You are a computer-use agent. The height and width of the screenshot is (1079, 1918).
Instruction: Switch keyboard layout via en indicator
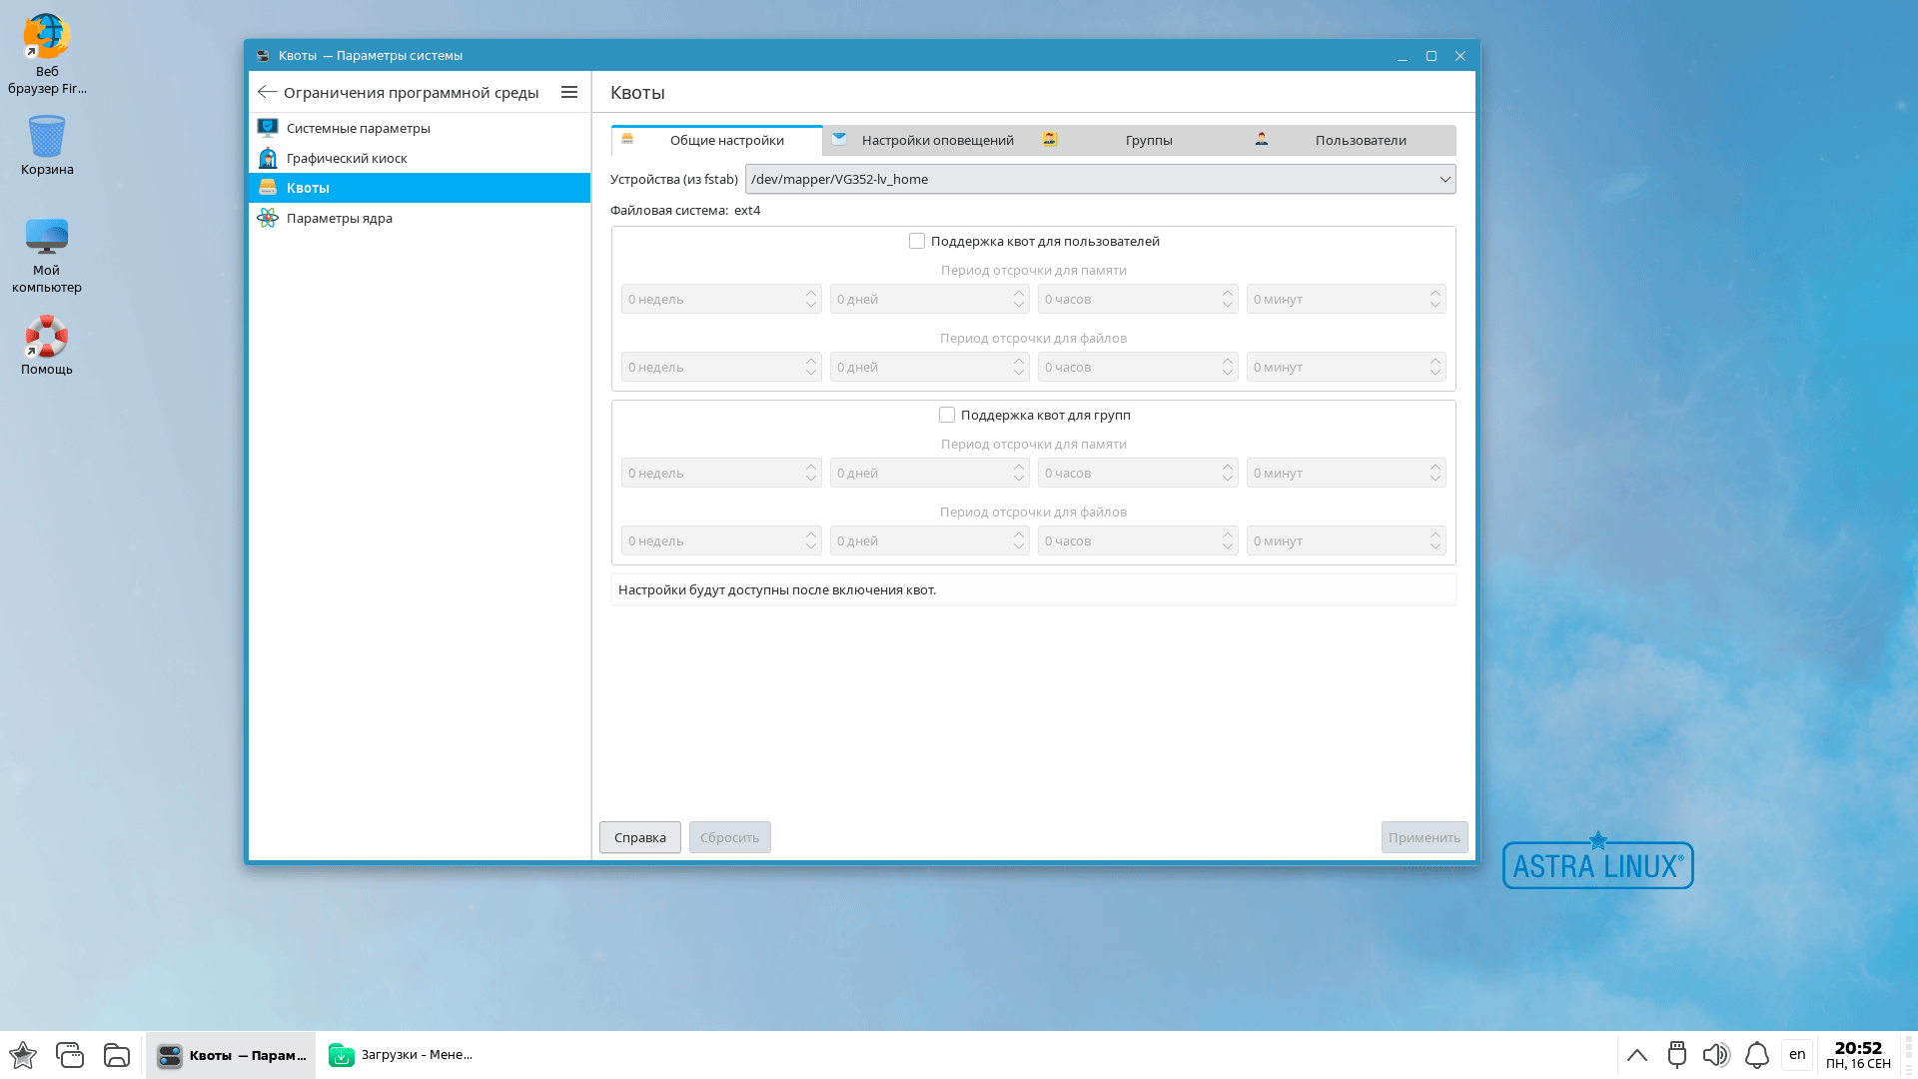1796,1055
